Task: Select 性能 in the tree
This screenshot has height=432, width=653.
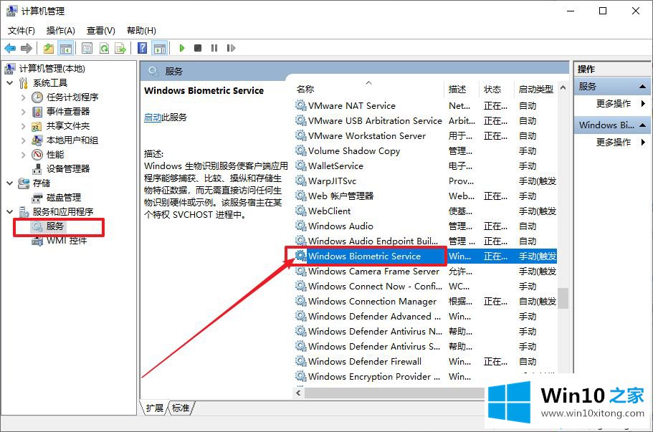Action: pos(55,155)
